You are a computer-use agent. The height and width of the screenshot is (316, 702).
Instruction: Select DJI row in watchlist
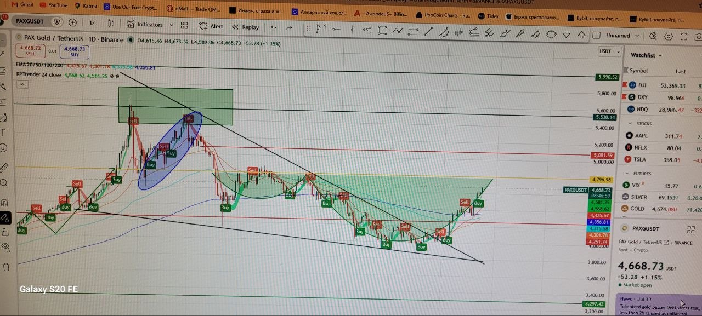click(x=662, y=85)
